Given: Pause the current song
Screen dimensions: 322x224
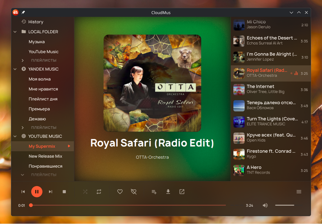Looking at the screenshot, I should pos(37,192).
